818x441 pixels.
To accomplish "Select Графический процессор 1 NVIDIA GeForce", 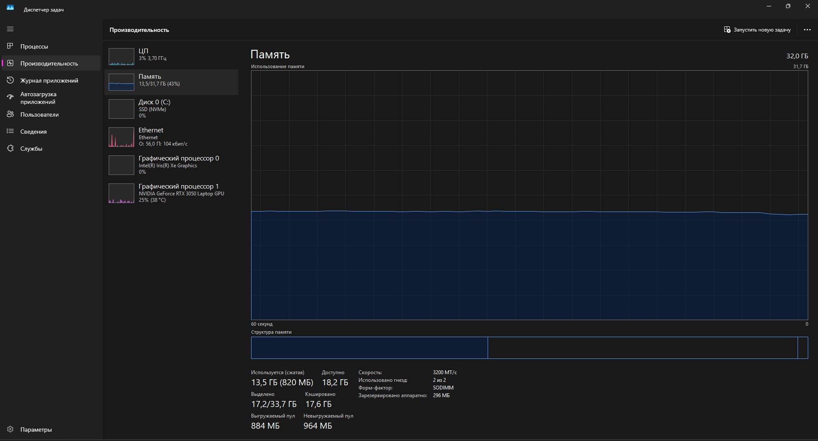I will coord(171,193).
